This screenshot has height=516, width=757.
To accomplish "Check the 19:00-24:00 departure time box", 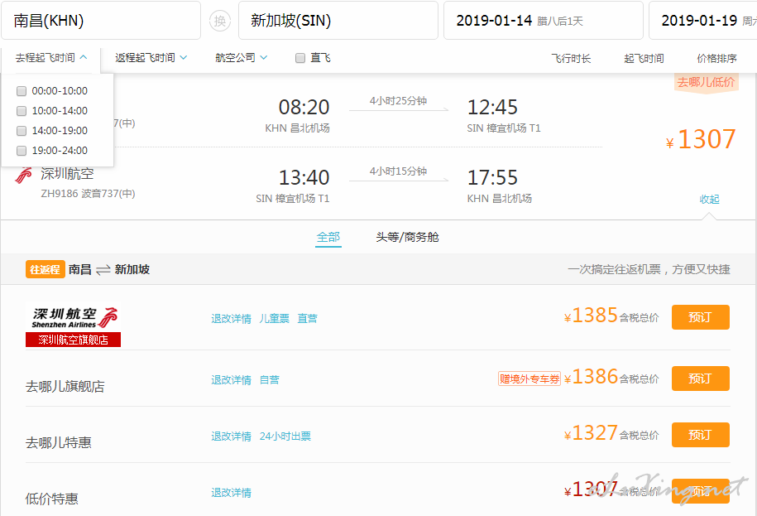I will tap(22, 150).
